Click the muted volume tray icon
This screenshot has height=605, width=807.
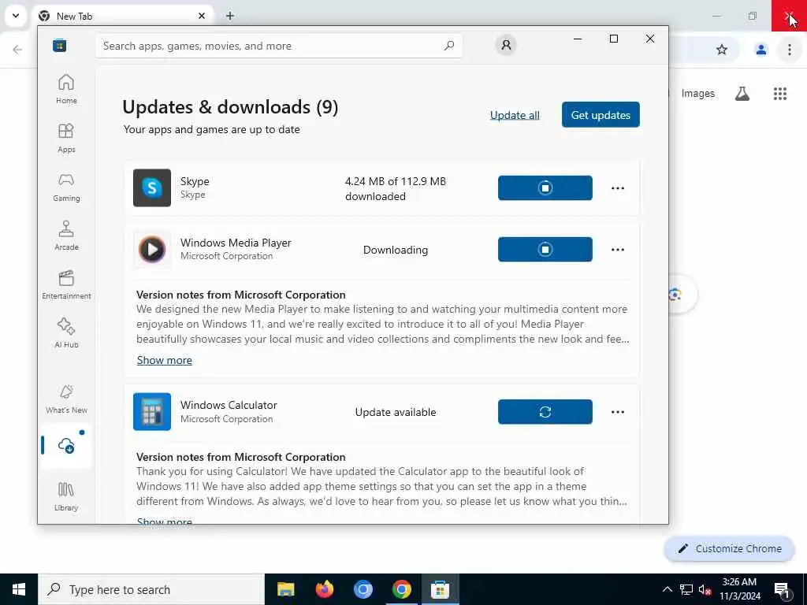click(705, 589)
